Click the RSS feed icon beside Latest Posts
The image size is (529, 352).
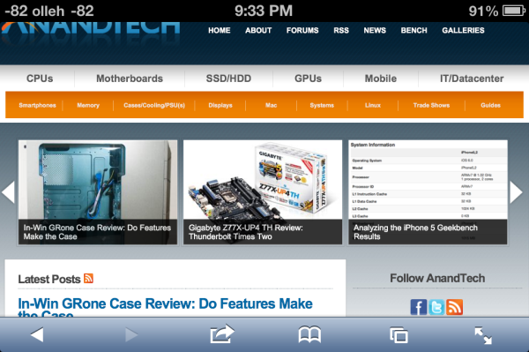[88, 279]
